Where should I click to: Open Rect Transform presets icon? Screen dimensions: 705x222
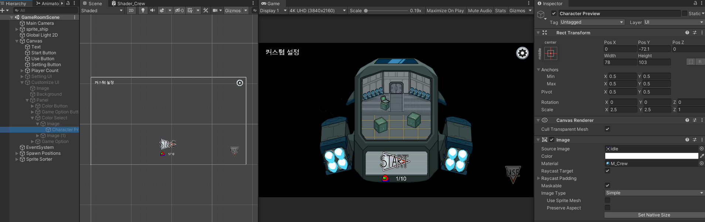[x=695, y=33]
